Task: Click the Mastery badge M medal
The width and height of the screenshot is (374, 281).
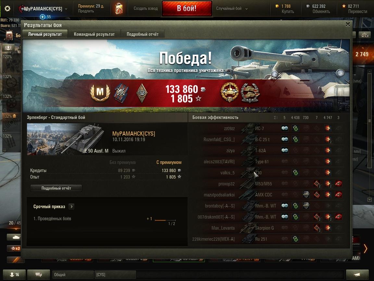Action: coord(100,92)
